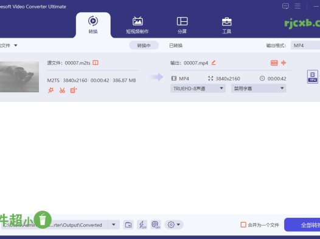Viewport: 320px width, 239px height.
Task: Open the 分屏 split-screen tab
Action: click(182, 25)
